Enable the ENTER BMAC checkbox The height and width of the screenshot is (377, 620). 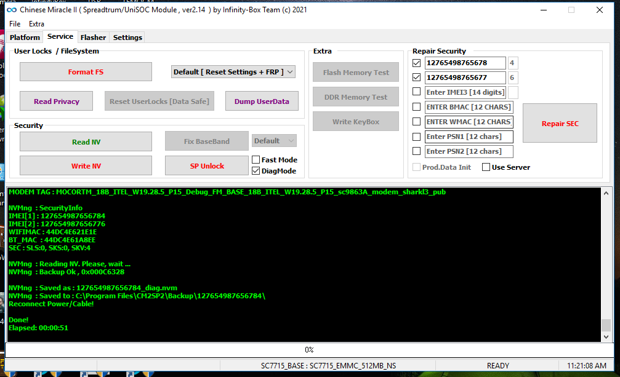(x=417, y=107)
